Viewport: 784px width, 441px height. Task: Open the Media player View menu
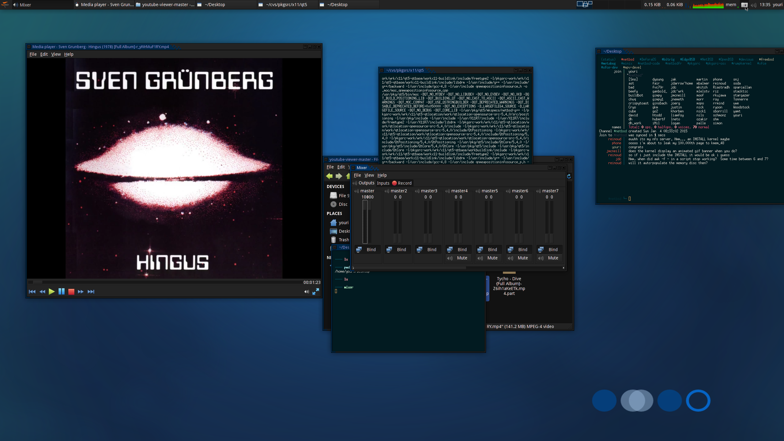[56, 54]
